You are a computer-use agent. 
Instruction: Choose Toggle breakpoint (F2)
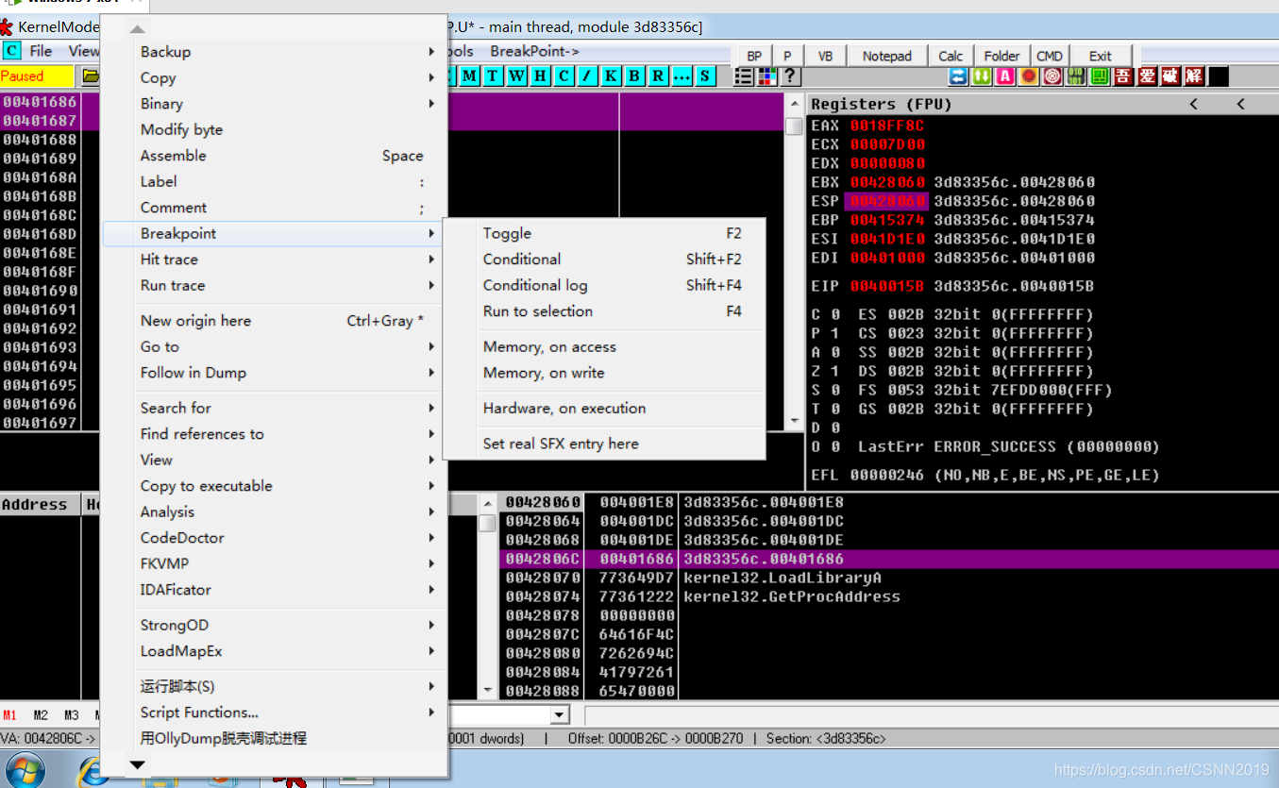604,234
